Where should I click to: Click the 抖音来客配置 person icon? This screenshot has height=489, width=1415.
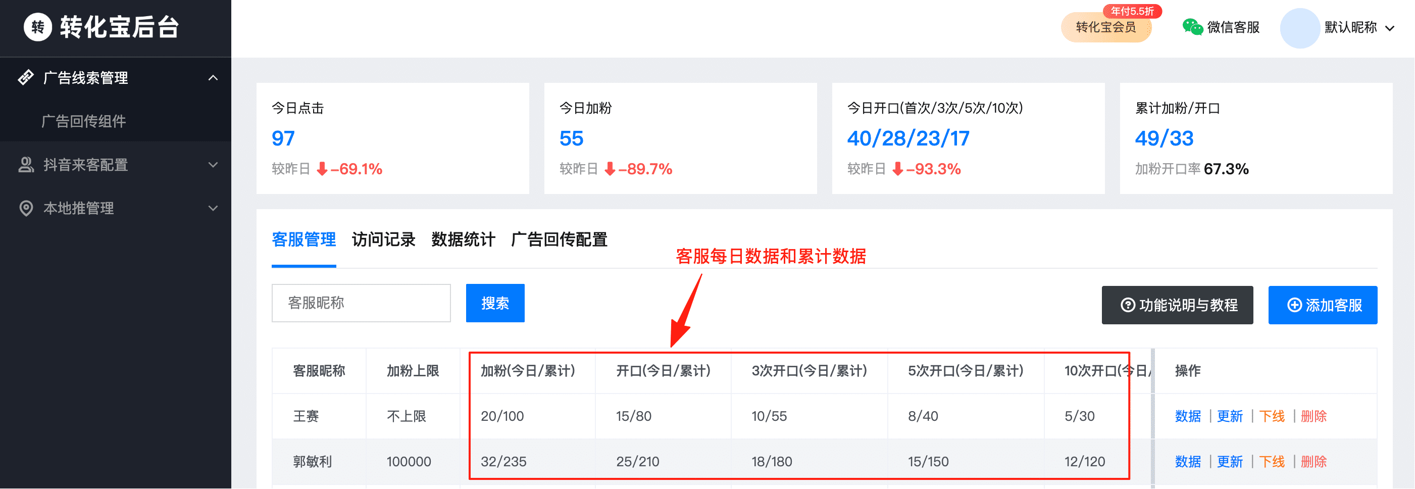[x=26, y=165]
